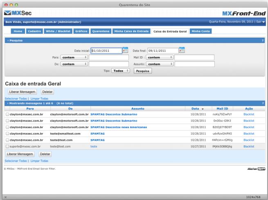268x200 pixels.
Task: Open the Data inicial calendar picker
Action: click(x=126, y=51)
